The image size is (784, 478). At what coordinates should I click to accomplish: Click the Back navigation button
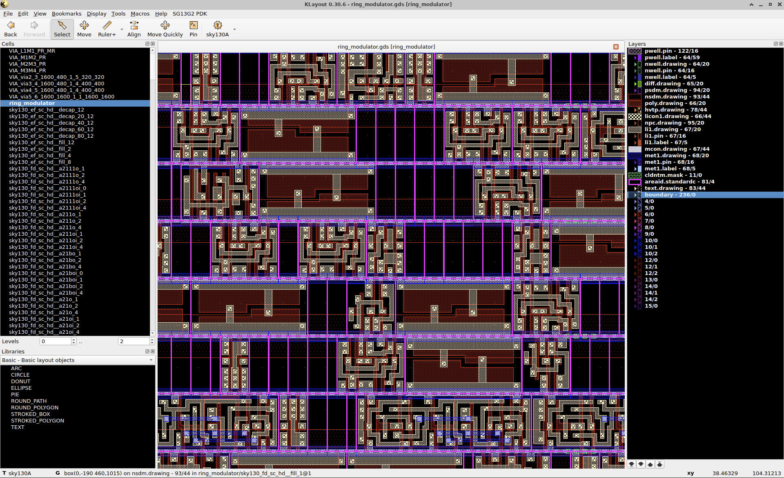[x=10, y=29]
